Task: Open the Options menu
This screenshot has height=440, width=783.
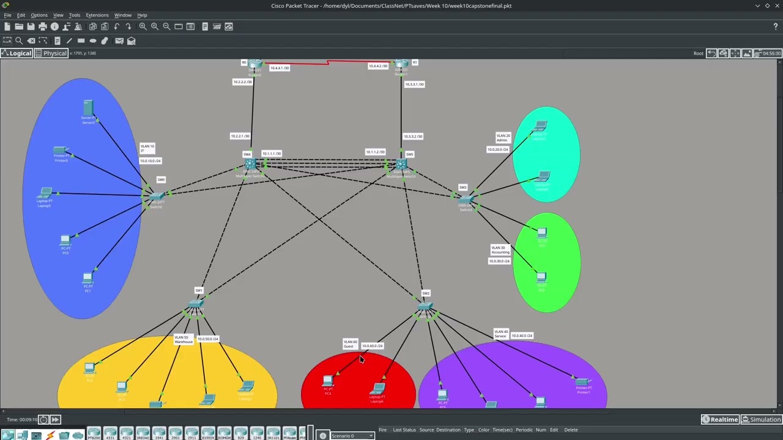Action: [x=39, y=15]
